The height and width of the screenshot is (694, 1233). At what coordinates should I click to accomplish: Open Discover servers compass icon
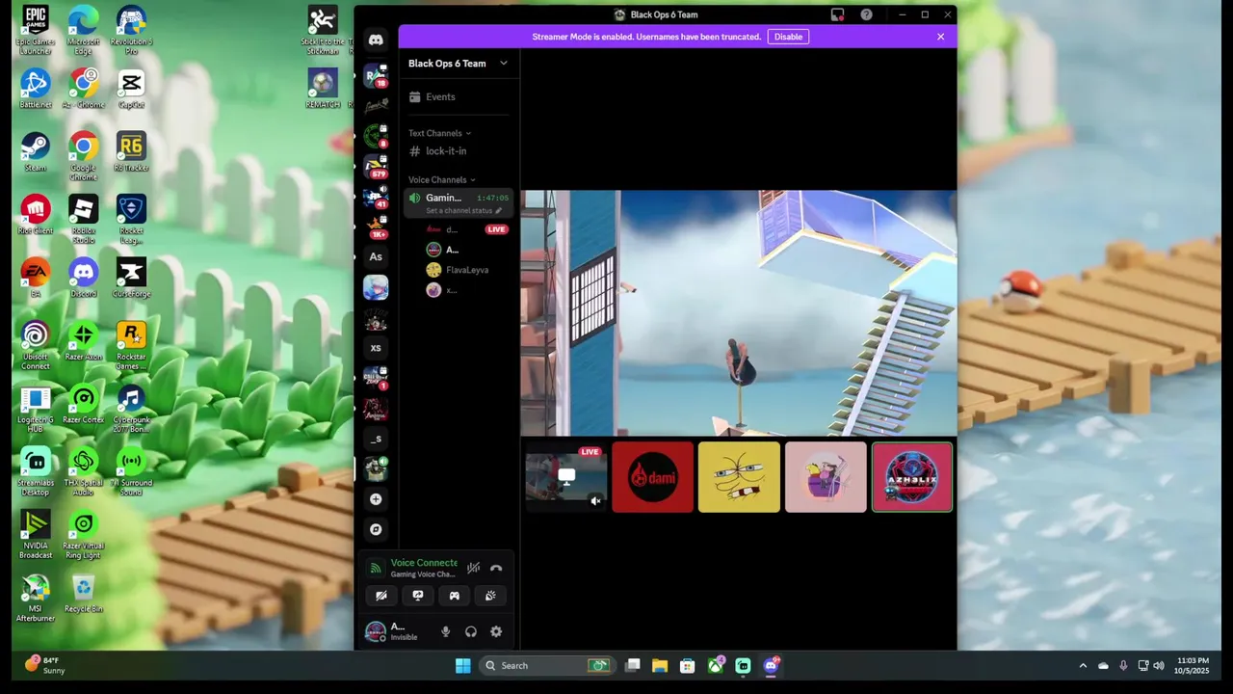376,529
